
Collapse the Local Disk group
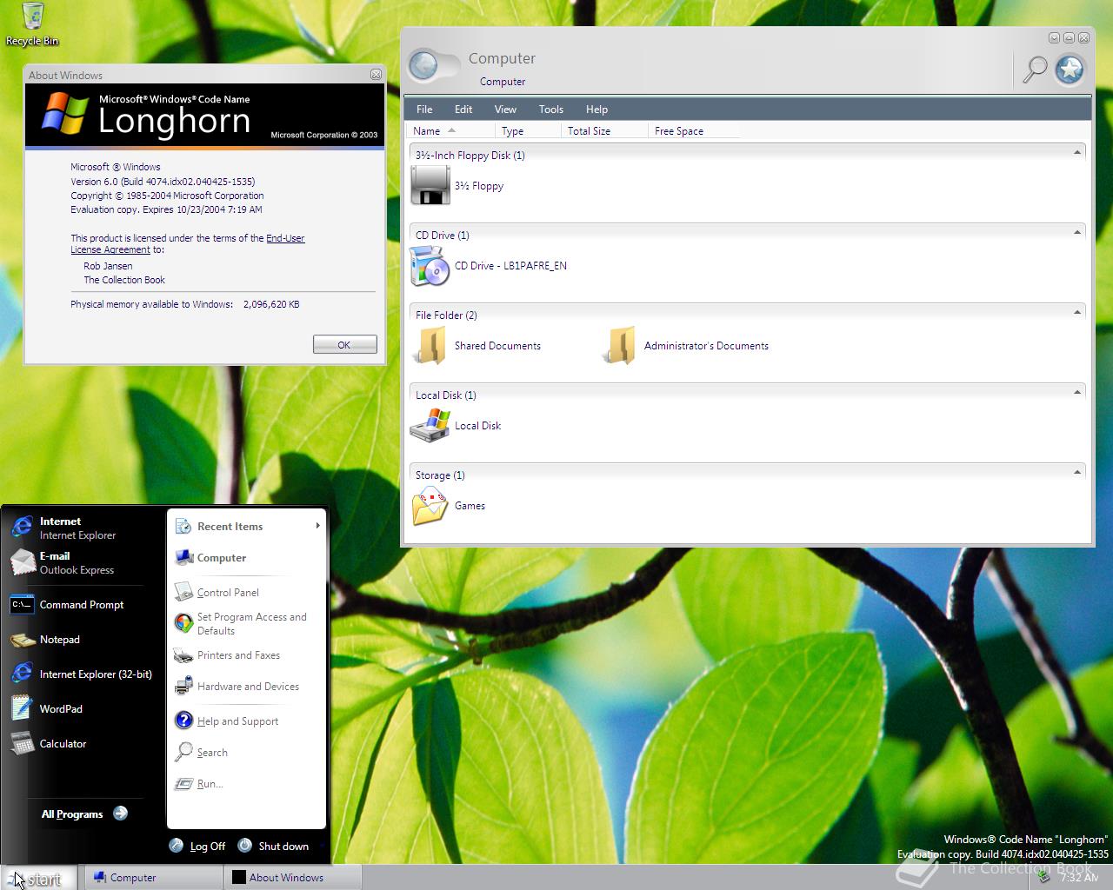(x=1077, y=393)
